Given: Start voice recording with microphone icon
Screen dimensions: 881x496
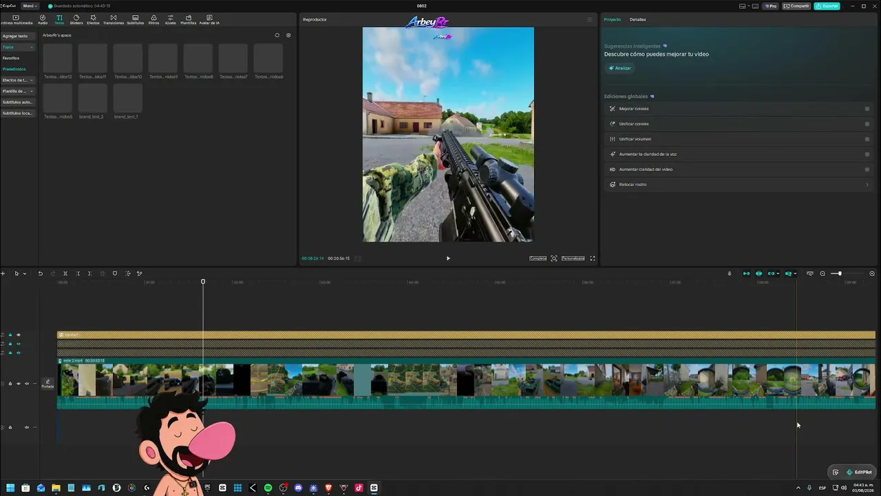Looking at the screenshot, I should (730, 273).
